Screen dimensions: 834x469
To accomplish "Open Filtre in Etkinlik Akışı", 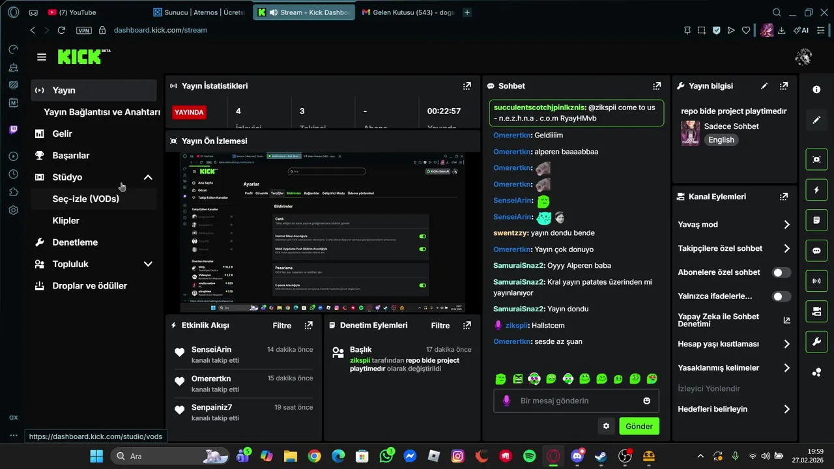I will point(282,325).
